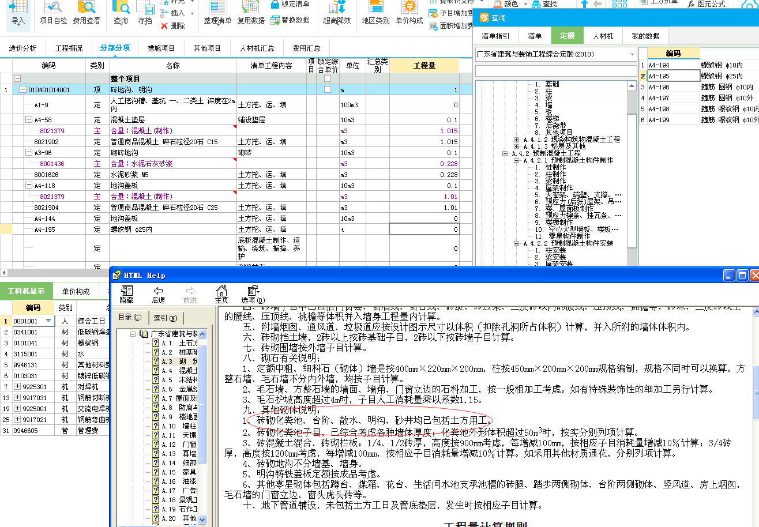Switch to 措施项目 tab
Image resolution: width=759 pixels, height=527 pixels.
point(161,48)
